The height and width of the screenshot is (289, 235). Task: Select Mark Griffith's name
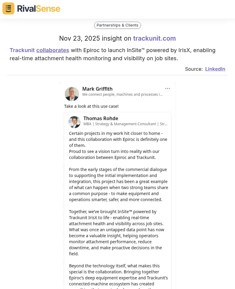97,89
